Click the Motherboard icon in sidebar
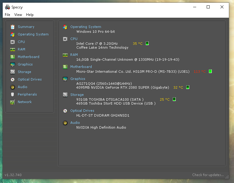The height and width of the screenshot is (183, 234). [x=13, y=57]
